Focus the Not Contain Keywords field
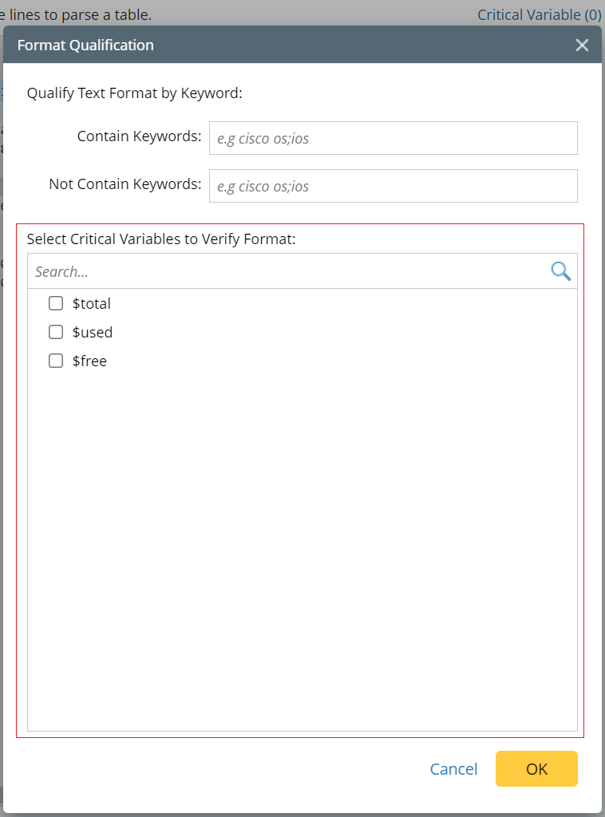605x817 pixels. coord(393,185)
